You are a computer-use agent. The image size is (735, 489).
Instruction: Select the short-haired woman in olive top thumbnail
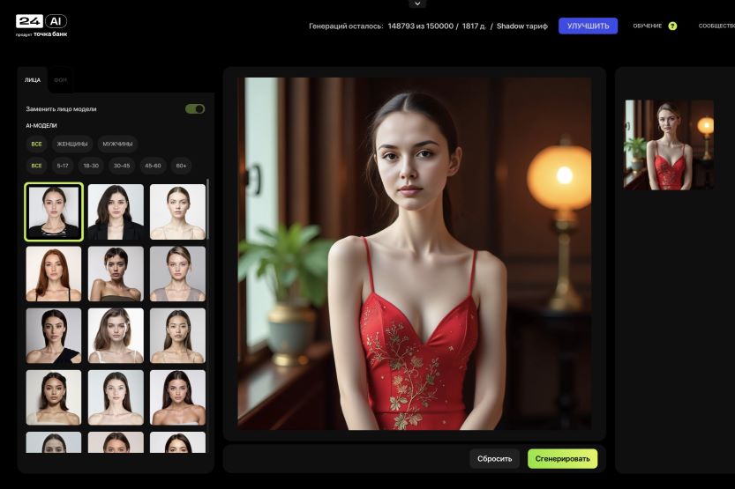[116, 274]
